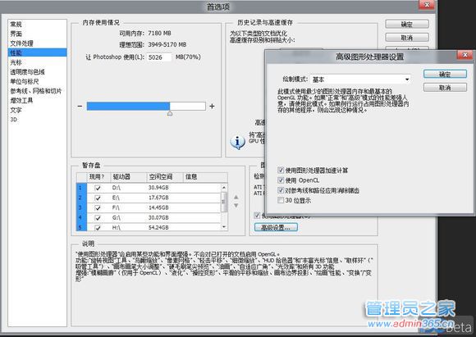Cancel advanced GPU settings dialog
This screenshot has height=337, width=476.
point(445,88)
